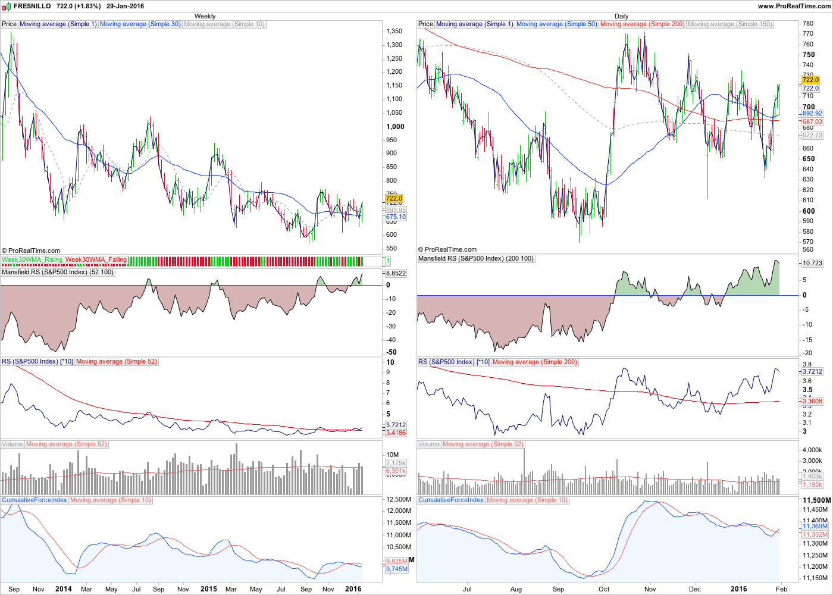
Task: Select Moving average (Simple 1) on Weekly chart
Action: 58,24
